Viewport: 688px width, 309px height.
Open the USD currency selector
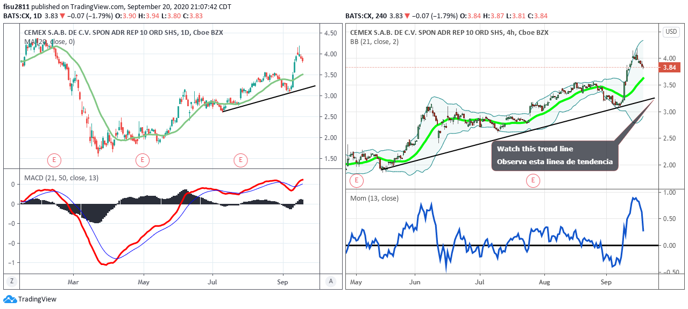point(671,32)
